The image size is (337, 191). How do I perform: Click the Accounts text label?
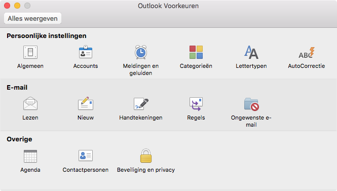click(x=86, y=66)
